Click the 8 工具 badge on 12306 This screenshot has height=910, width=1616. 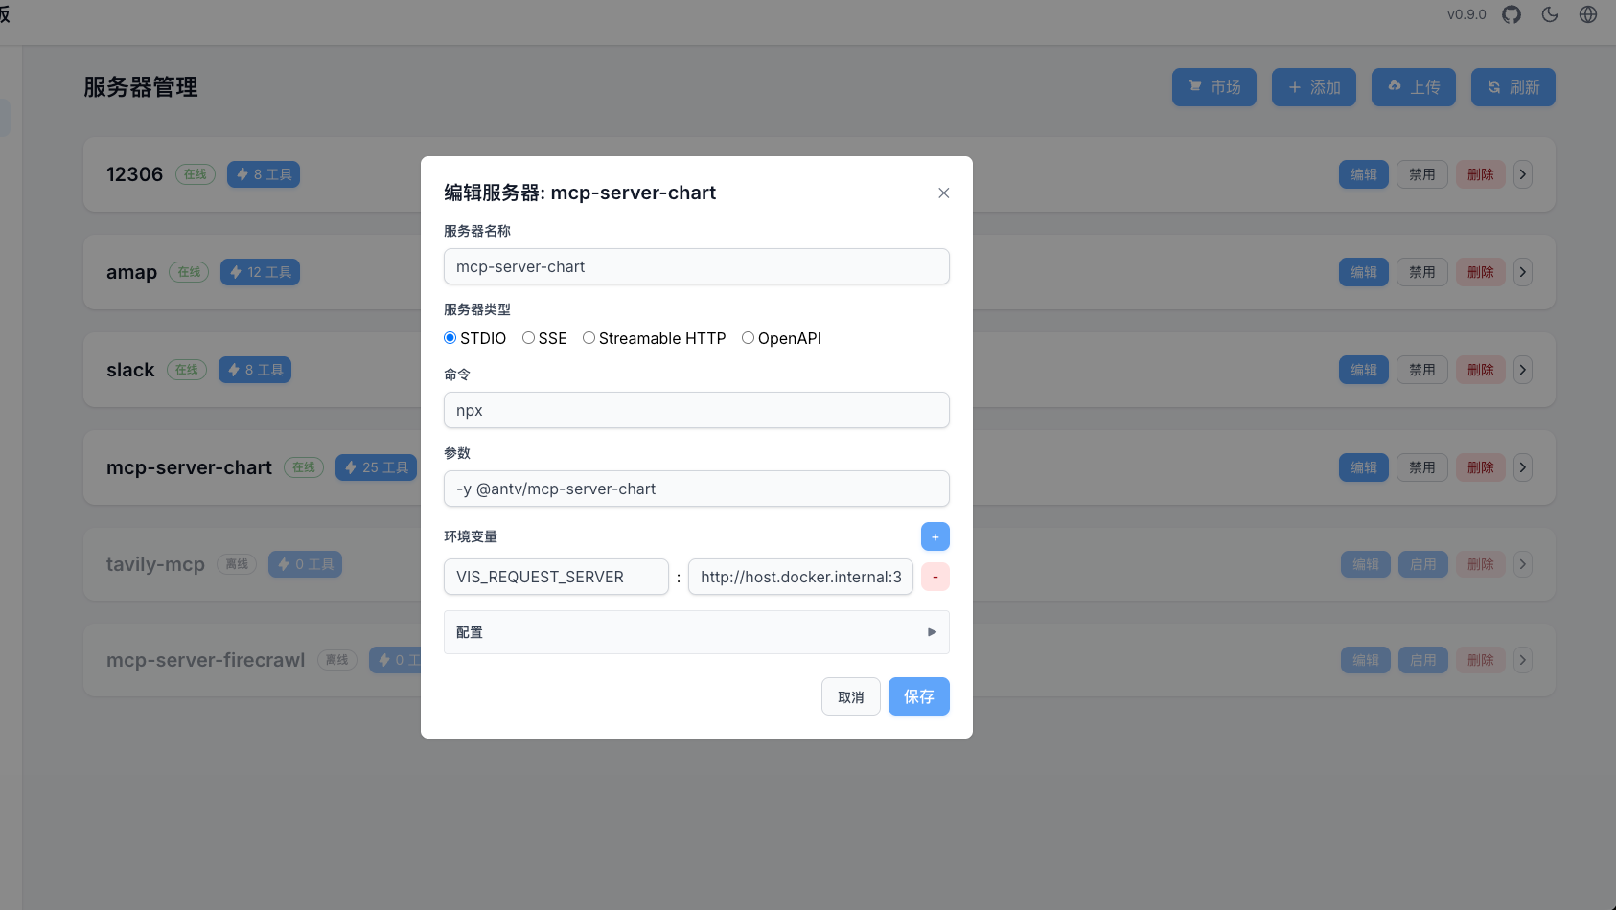264,174
